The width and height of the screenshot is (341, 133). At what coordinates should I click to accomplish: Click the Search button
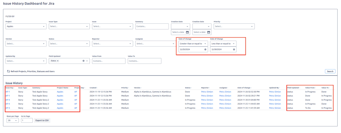tap(330, 71)
